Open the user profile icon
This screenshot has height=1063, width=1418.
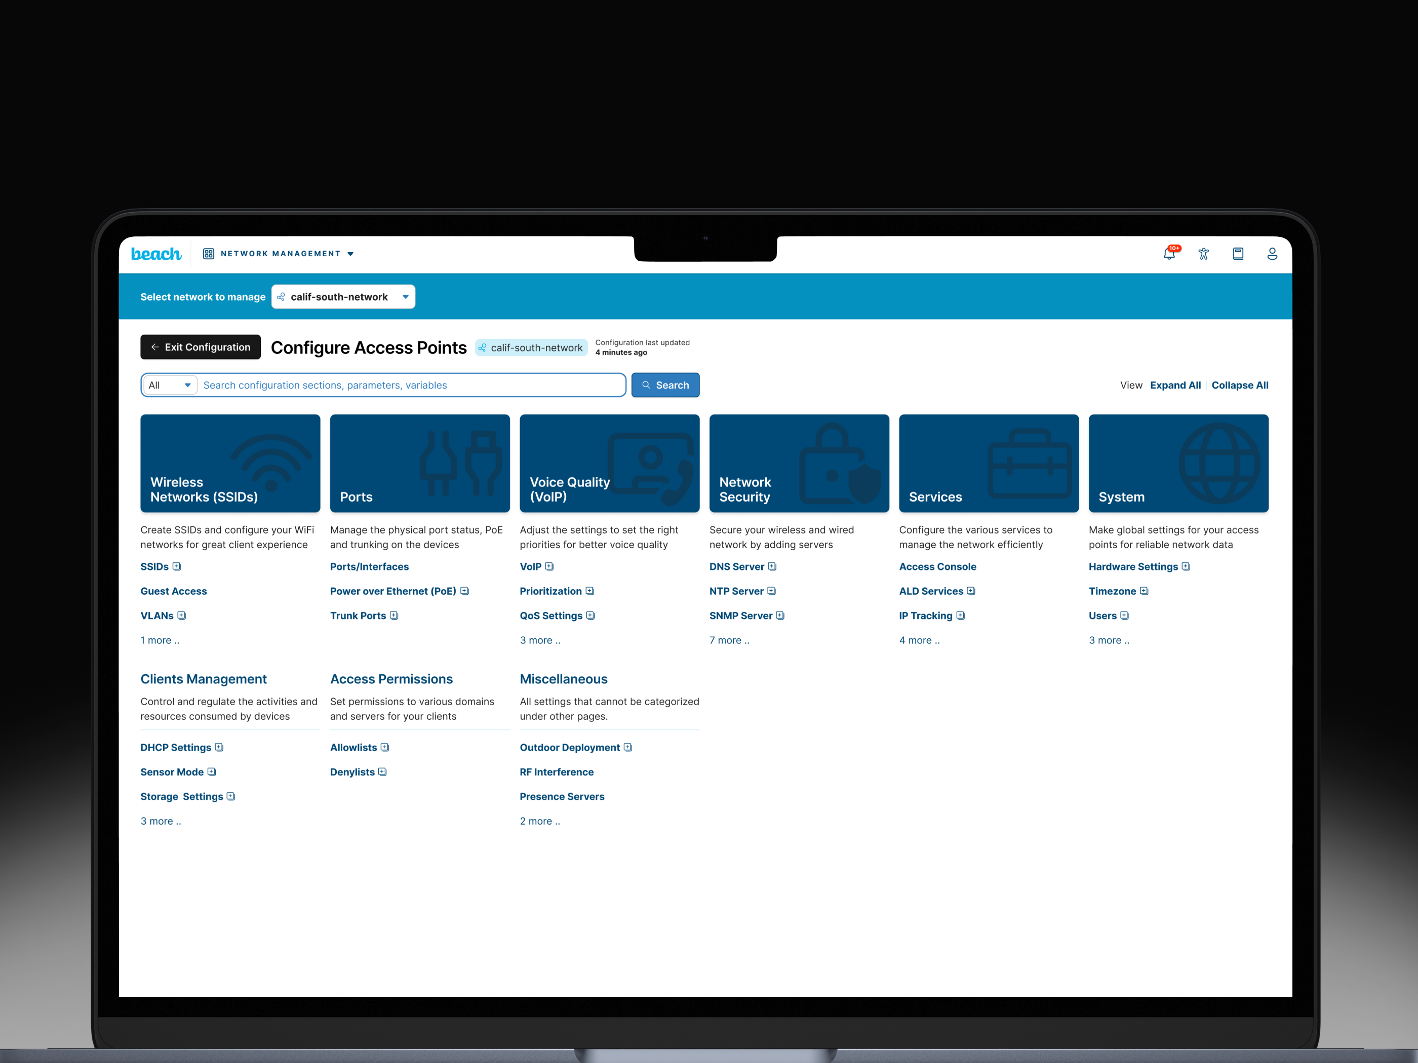click(x=1273, y=254)
